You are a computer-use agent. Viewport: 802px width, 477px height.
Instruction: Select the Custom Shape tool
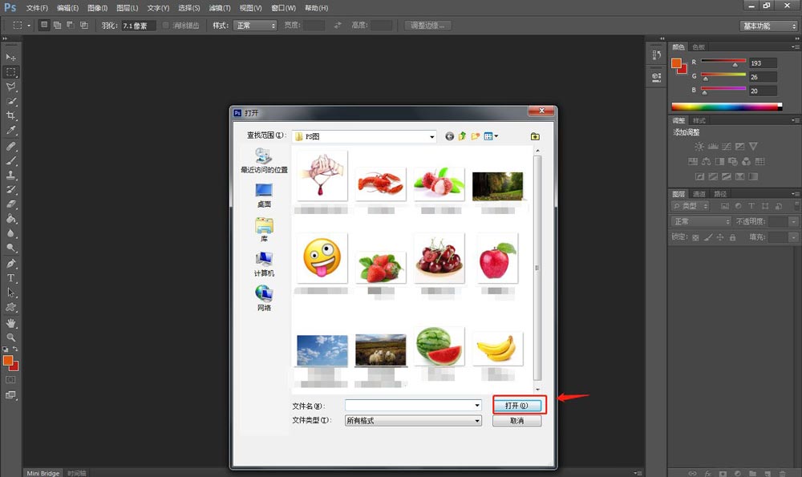10,307
